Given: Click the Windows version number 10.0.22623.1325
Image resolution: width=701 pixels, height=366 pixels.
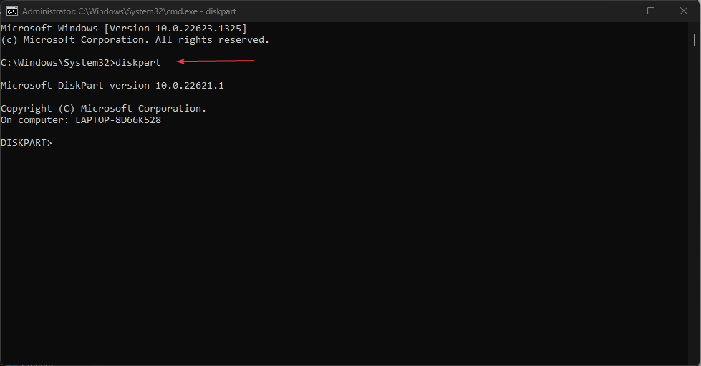Looking at the screenshot, I should coord(198,29).
